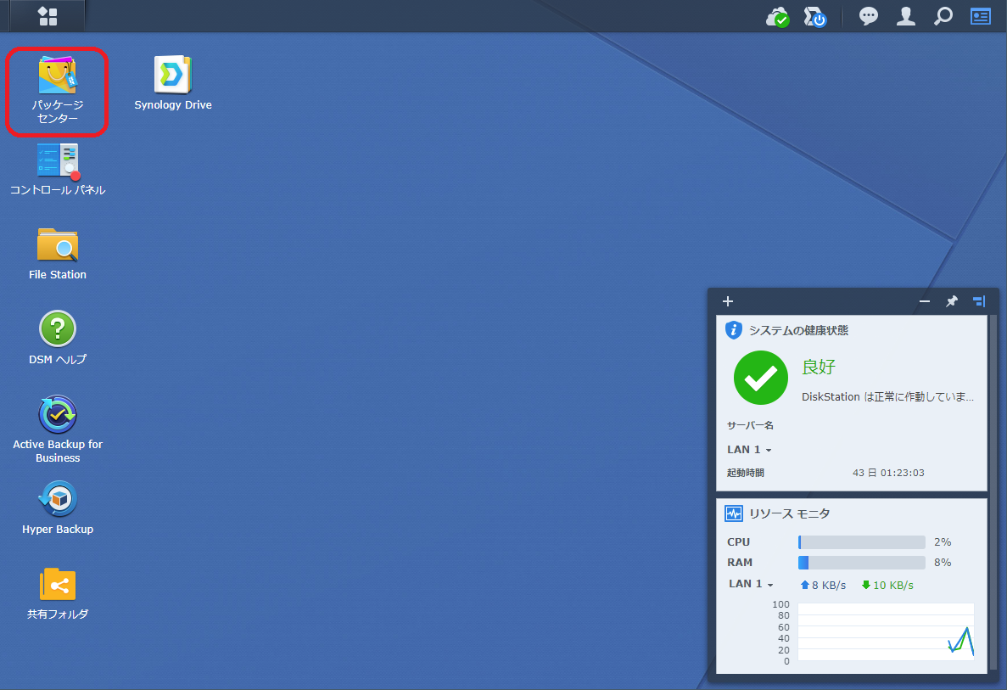
Task: Click the network traffic graph
Action: pos(886,631)
